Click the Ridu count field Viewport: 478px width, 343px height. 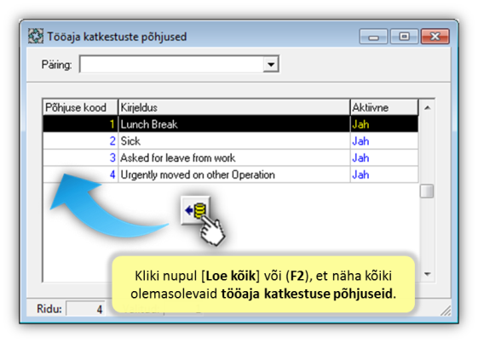(86, 309)
